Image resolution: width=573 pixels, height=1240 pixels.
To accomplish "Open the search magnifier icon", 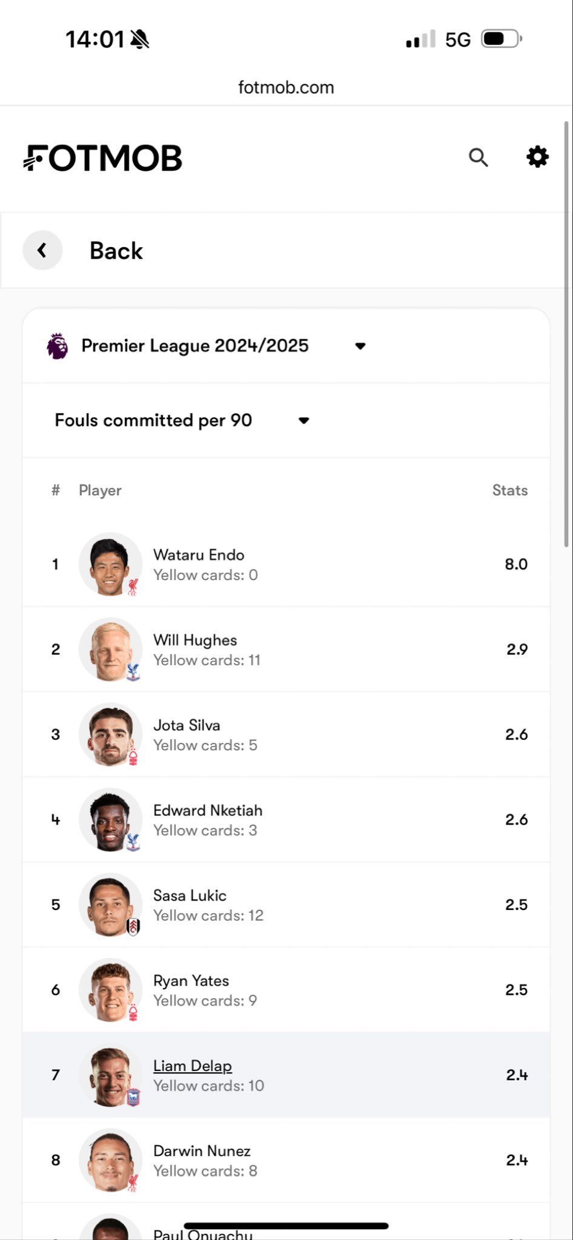I will click(x=478, y=157).
